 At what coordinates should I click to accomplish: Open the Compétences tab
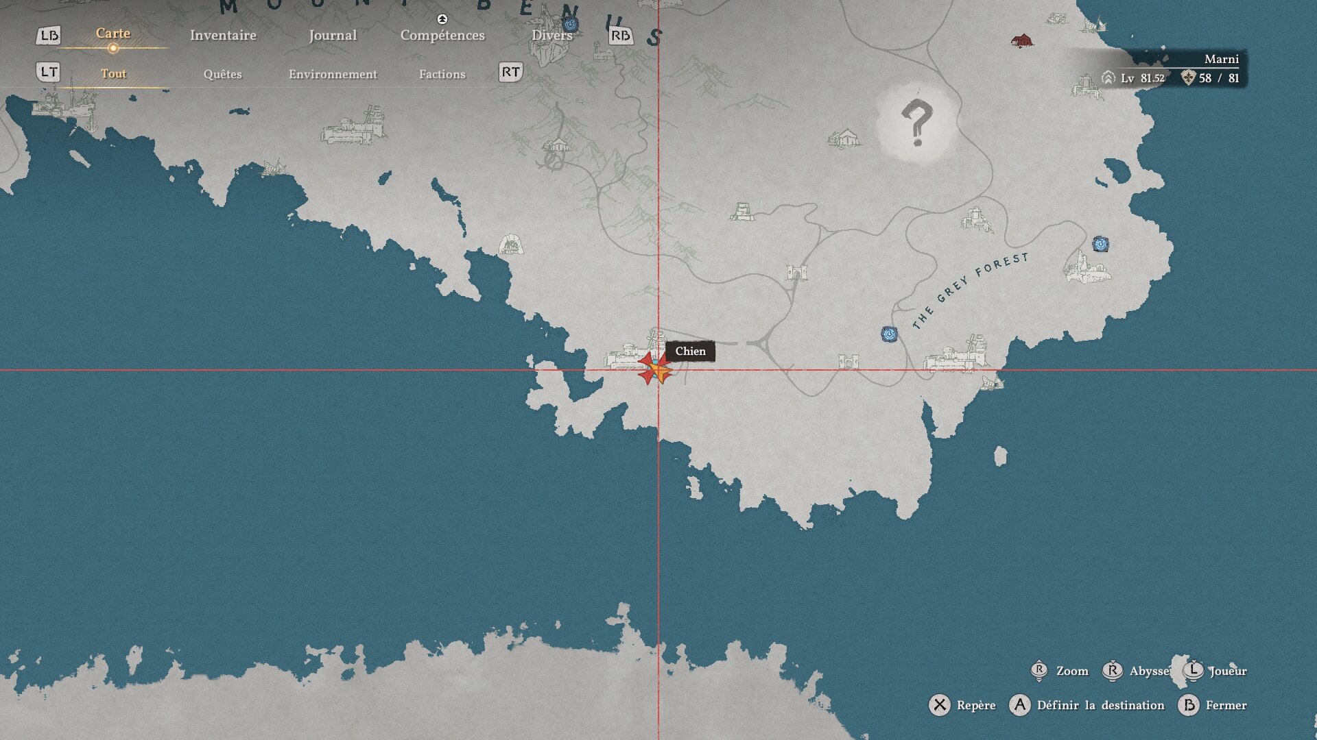point(442,35)
